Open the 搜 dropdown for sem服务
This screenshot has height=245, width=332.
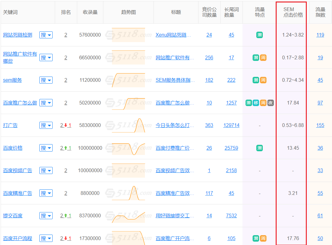tap(46, 80)
